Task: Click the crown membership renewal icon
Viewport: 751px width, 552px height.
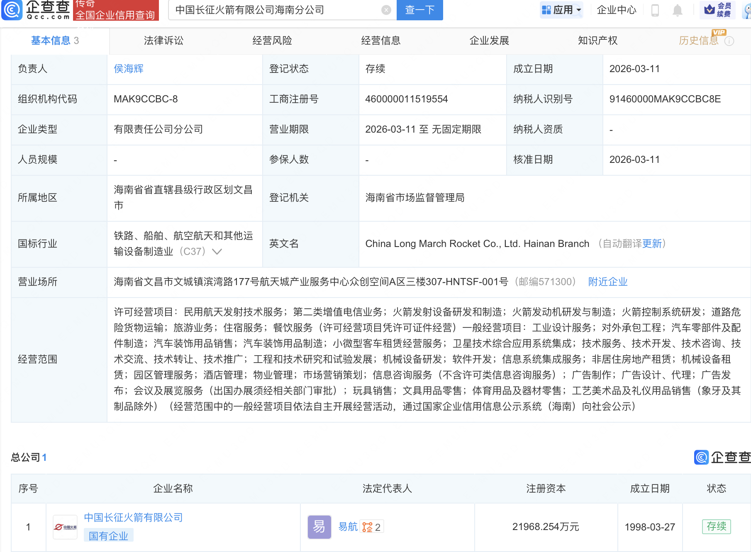Action: click(710, 9)
